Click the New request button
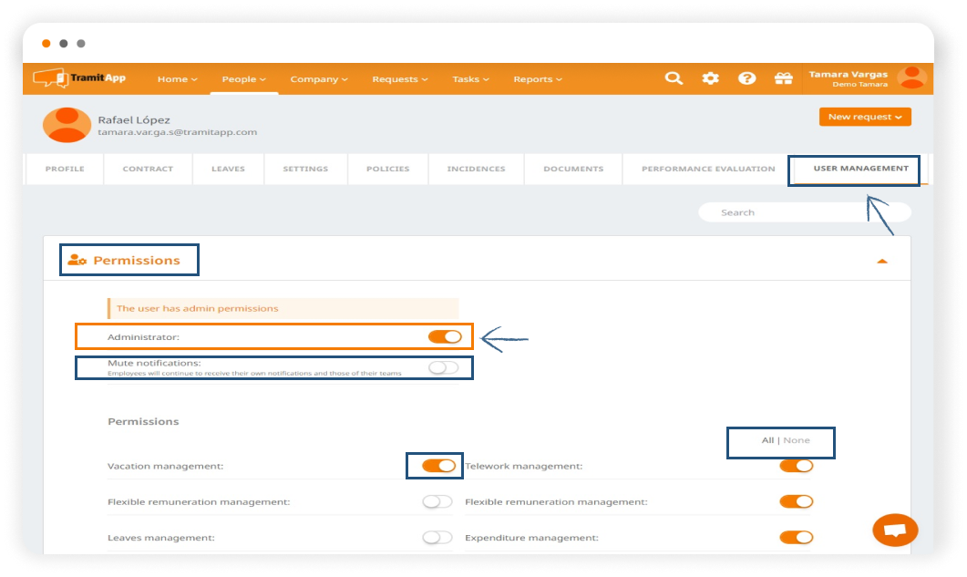 coord(864,117)
